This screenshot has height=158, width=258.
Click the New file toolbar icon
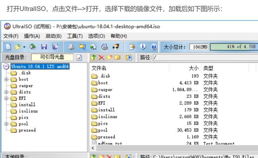[8, 47]
